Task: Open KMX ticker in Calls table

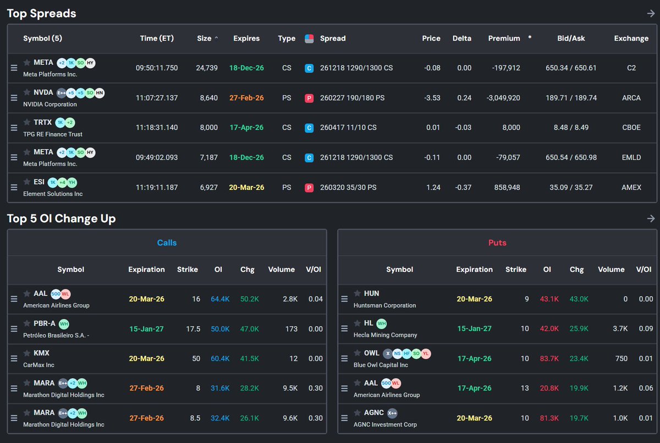Action: pos(42,353)
